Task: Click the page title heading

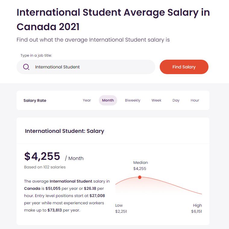Action: point(113,19)
